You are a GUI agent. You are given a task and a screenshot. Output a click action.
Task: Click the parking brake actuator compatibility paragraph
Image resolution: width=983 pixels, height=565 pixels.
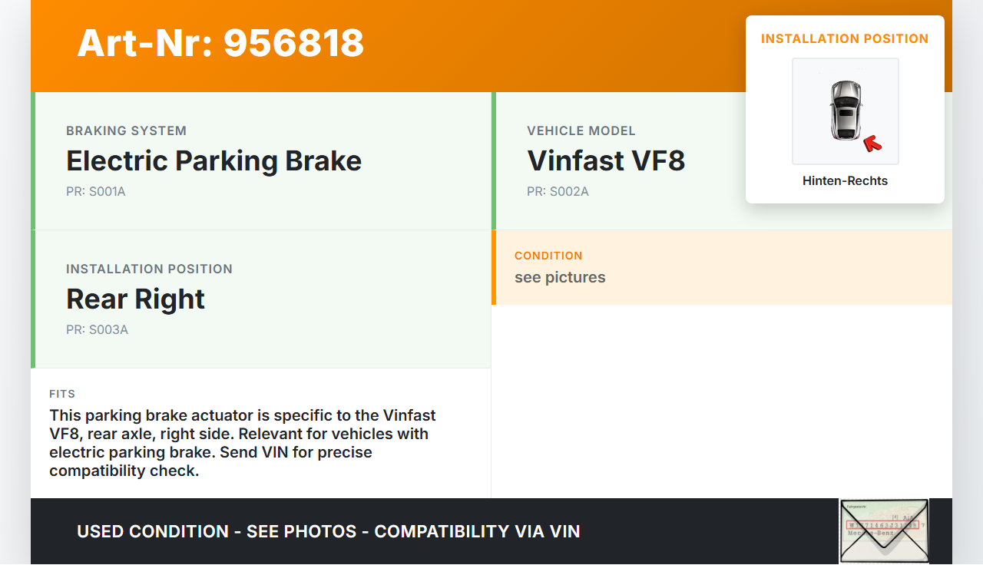click(242, 443)
